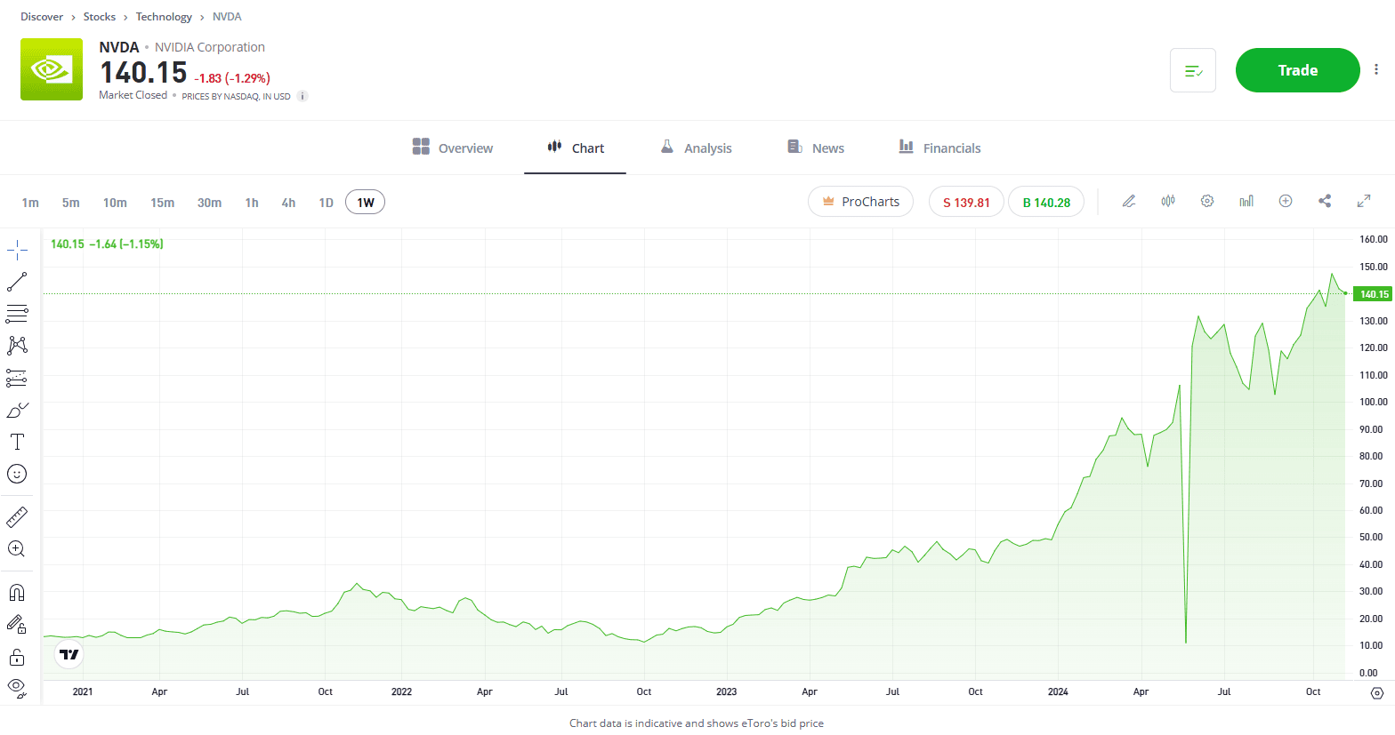
Task: Set timeframe to 1D
Action: tap(326, 203)
